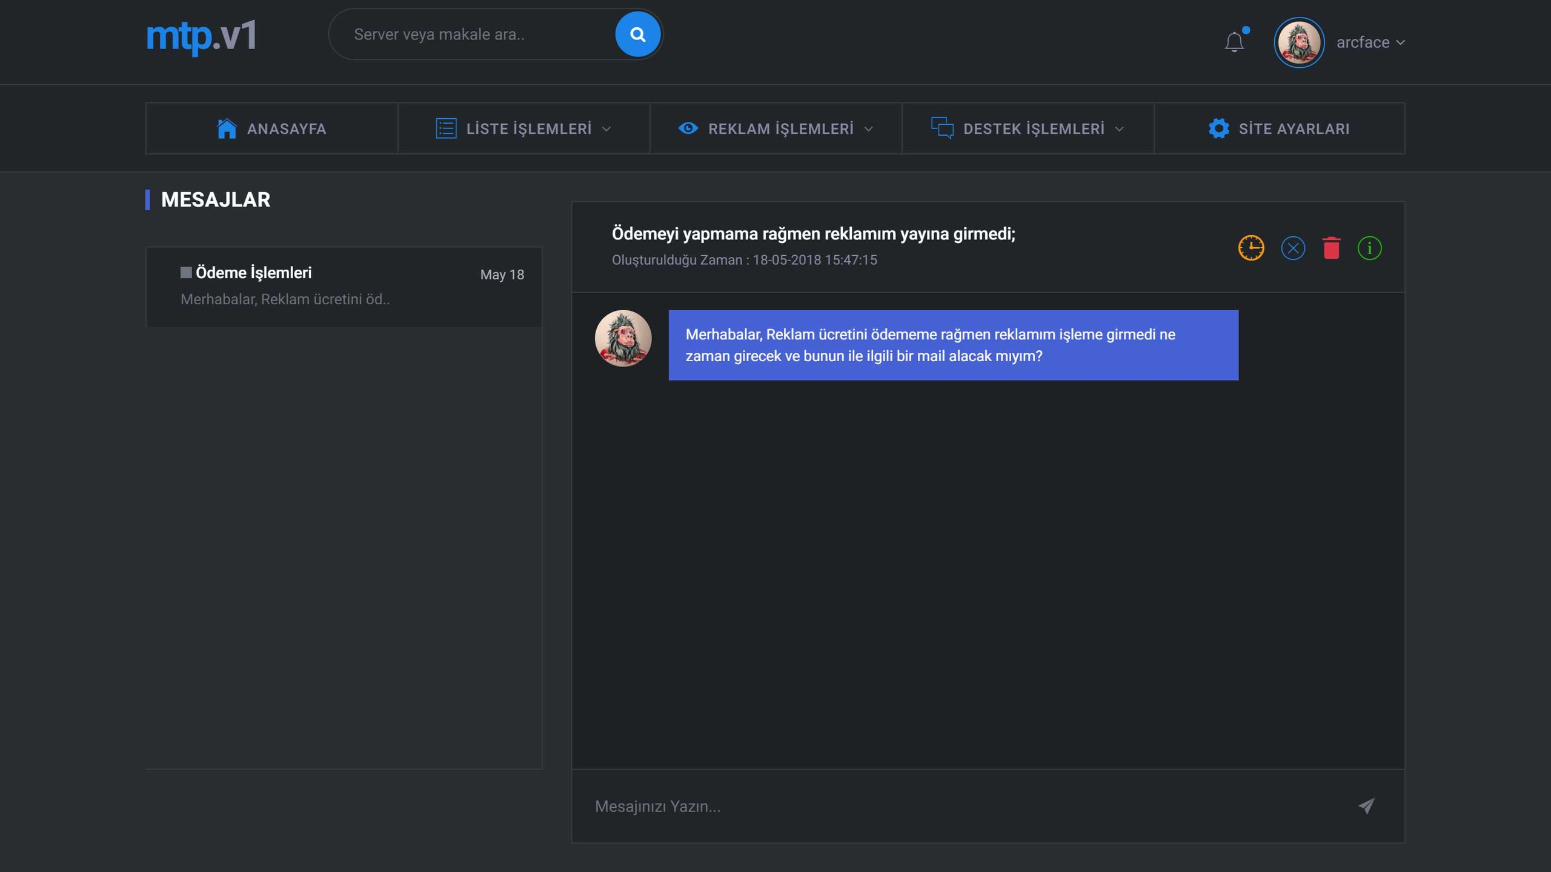Open DESTEK İŞLEMLERİ menu
This screenshot has height=872, width=1551.
(x=1028, y=128)
